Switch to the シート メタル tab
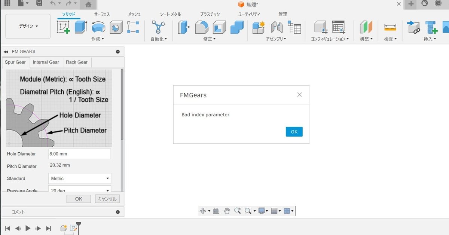This screenshot has height=235, width=449. [171, 14]
